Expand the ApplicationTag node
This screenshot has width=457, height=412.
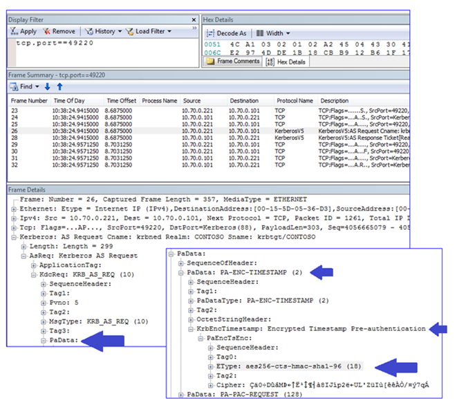(33, 265)
